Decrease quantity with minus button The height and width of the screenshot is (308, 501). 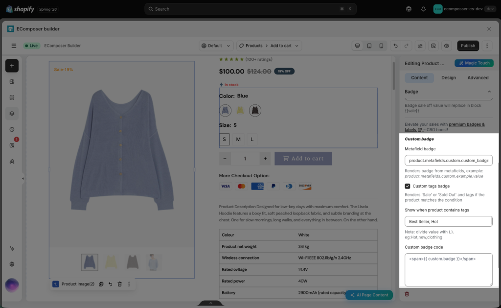(225, 159)
